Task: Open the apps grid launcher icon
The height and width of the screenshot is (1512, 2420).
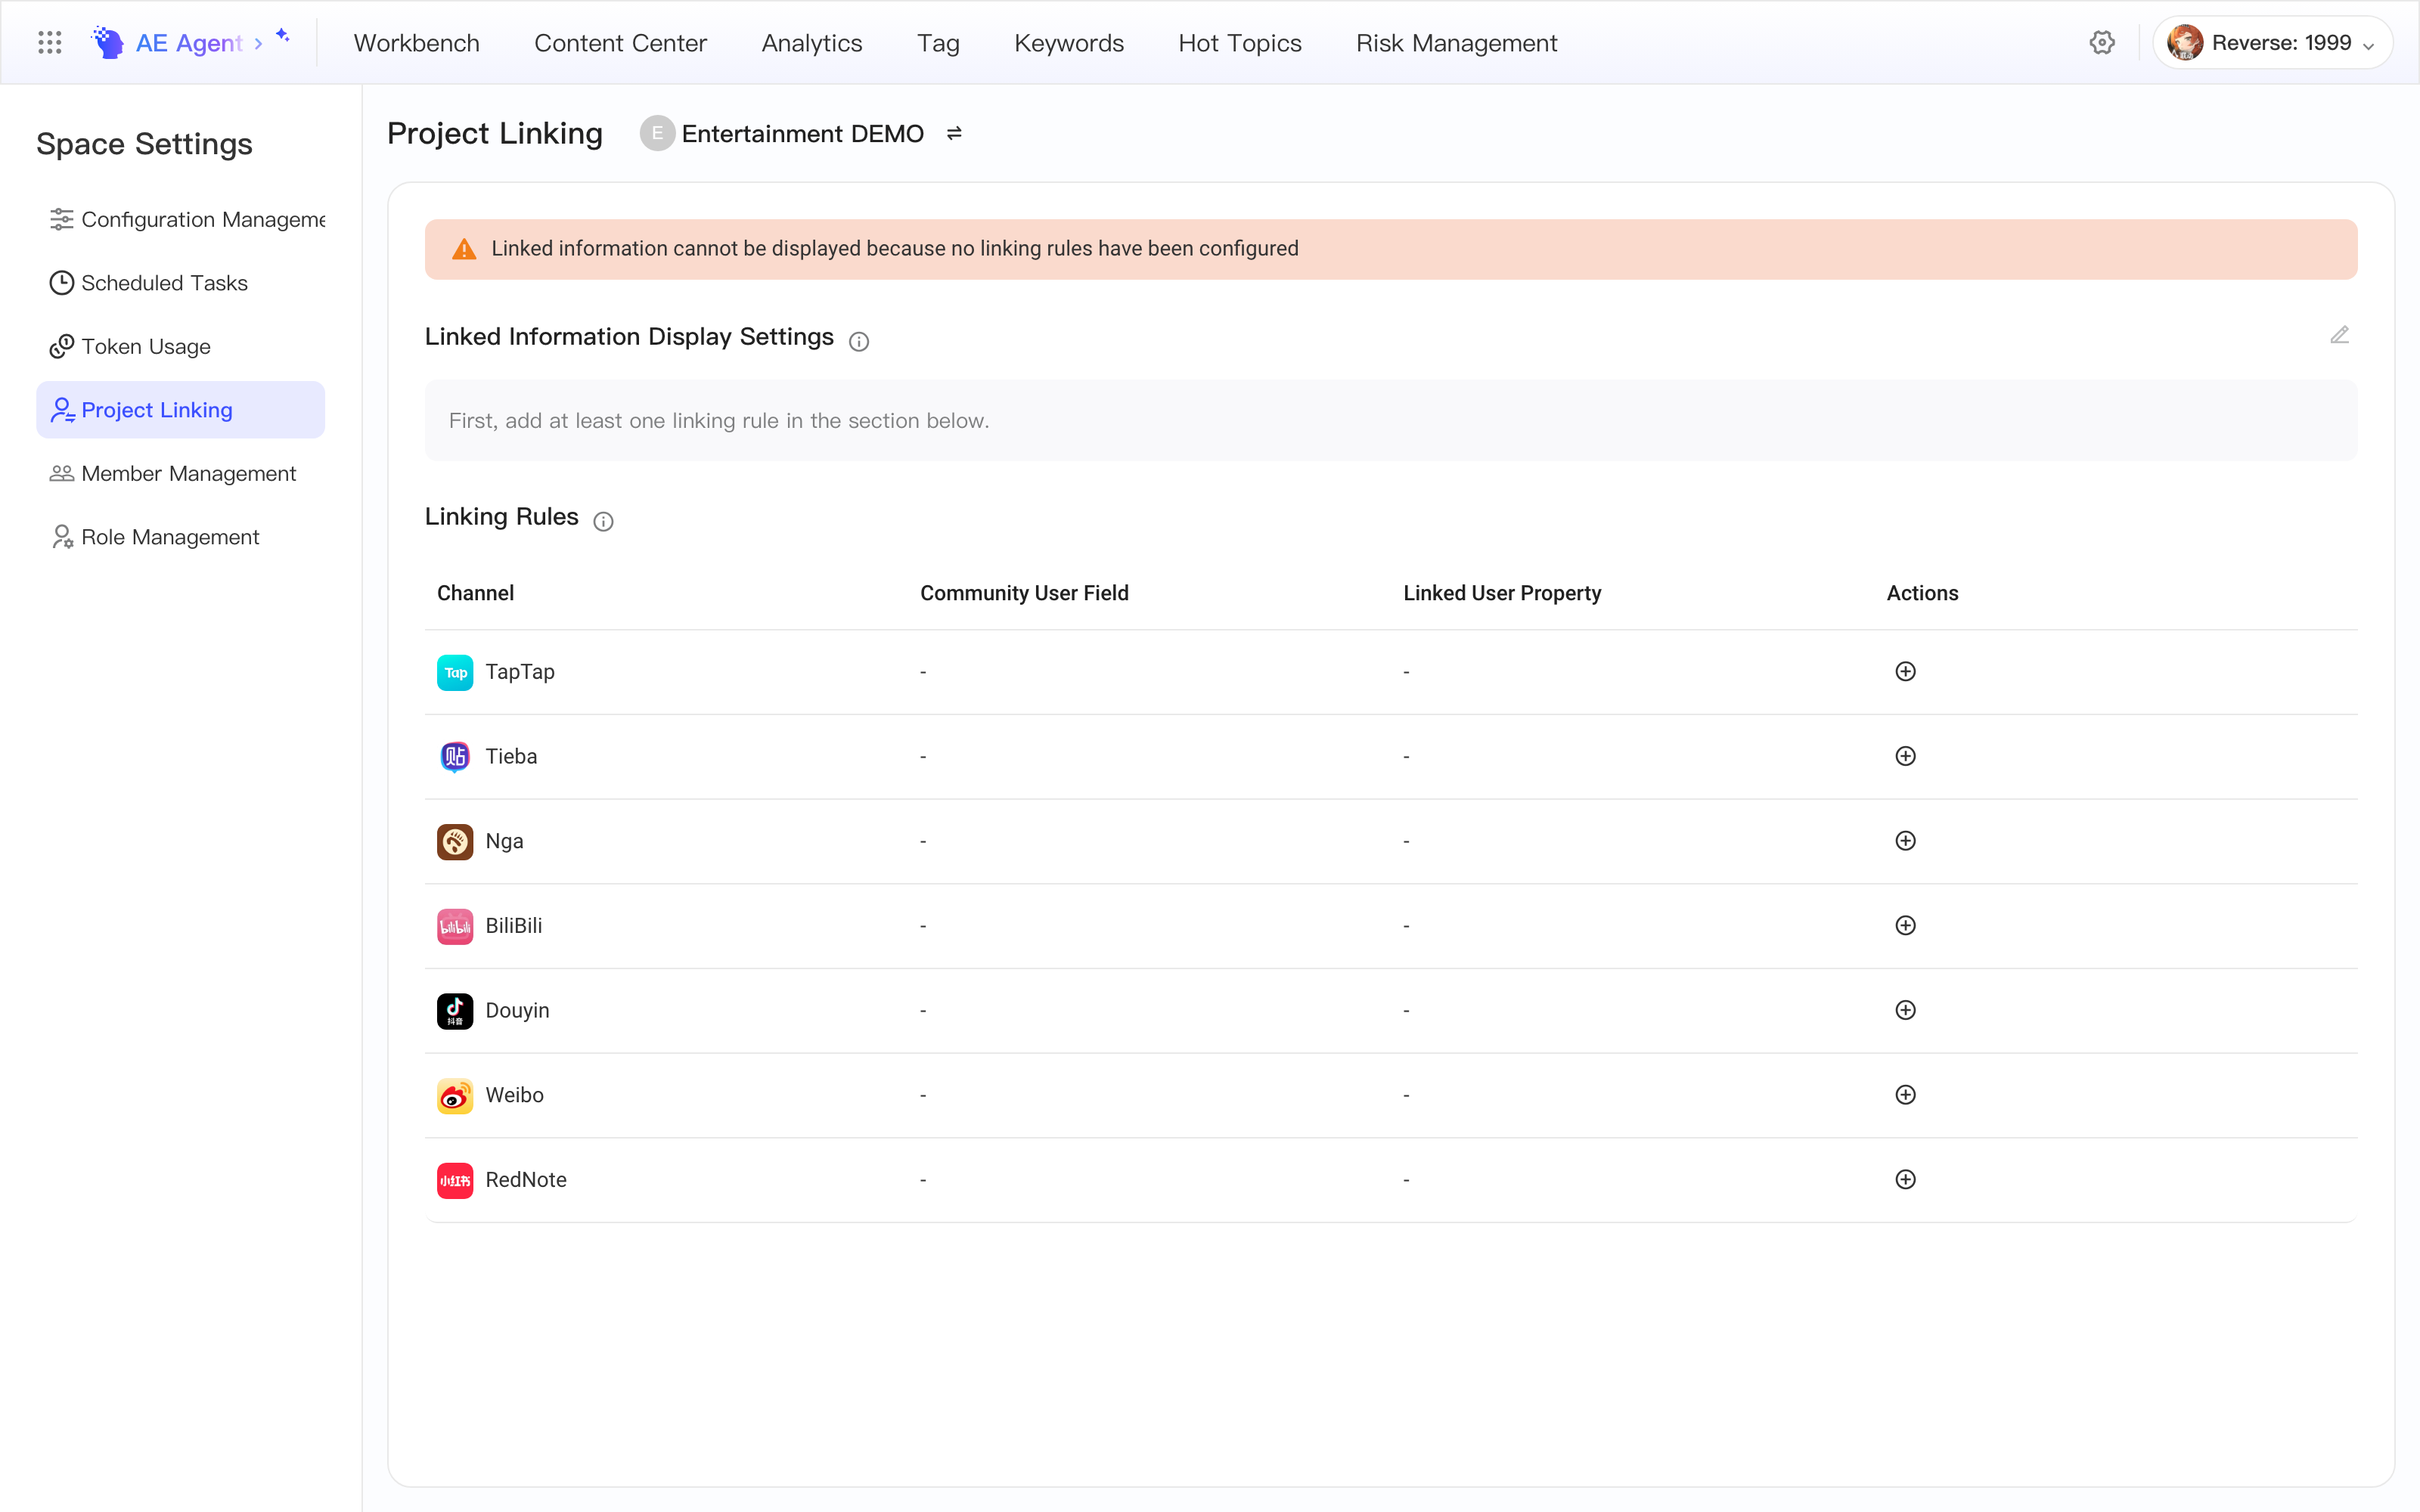Action: click(49, 43)
